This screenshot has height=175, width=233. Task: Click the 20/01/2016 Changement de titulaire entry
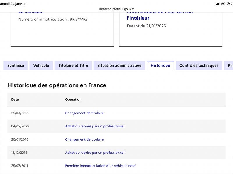84,139
